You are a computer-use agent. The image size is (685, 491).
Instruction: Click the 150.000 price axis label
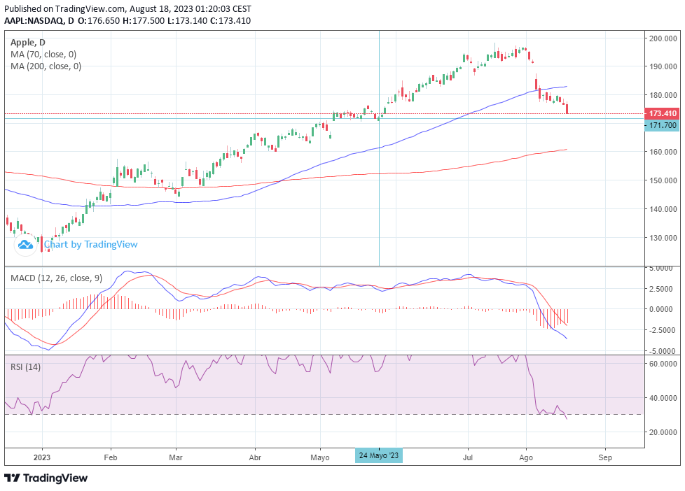[x=663, y=180]
